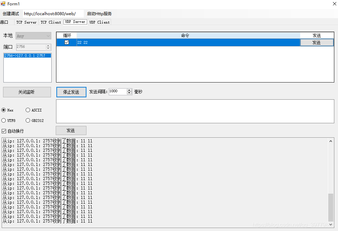
Task: Switch to the TCP Client tab
Action: pyautogui.click(x=51, y=22)
